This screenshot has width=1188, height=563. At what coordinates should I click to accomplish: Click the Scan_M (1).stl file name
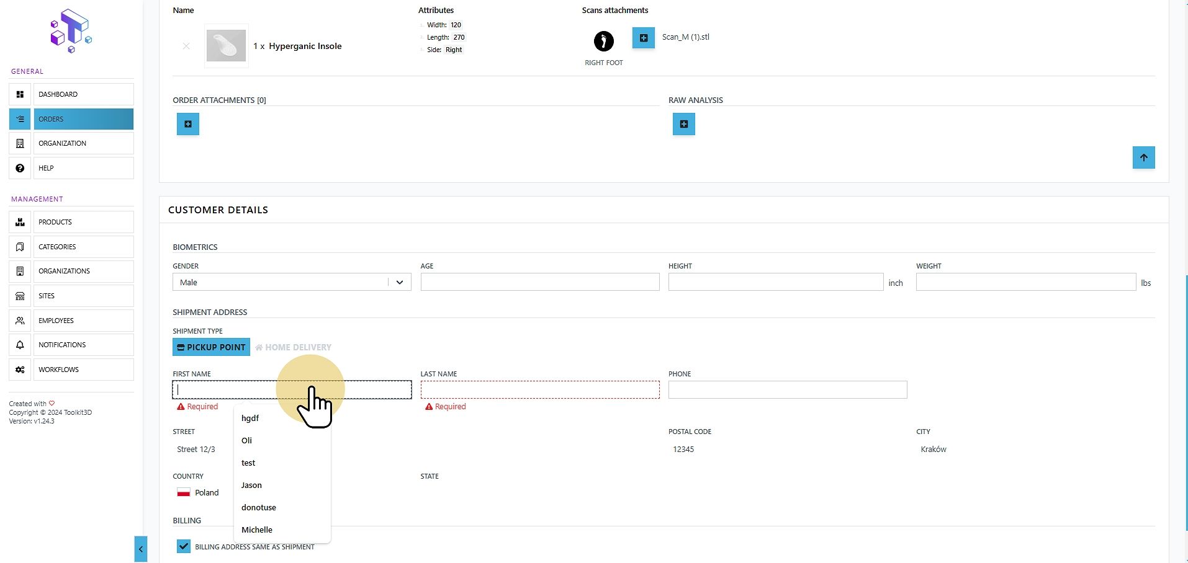click(x=685, y=37)
